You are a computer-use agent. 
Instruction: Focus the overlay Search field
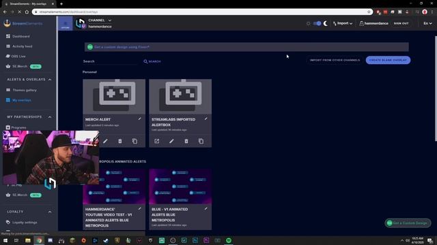pyautogui.click(x=110, y=61)
